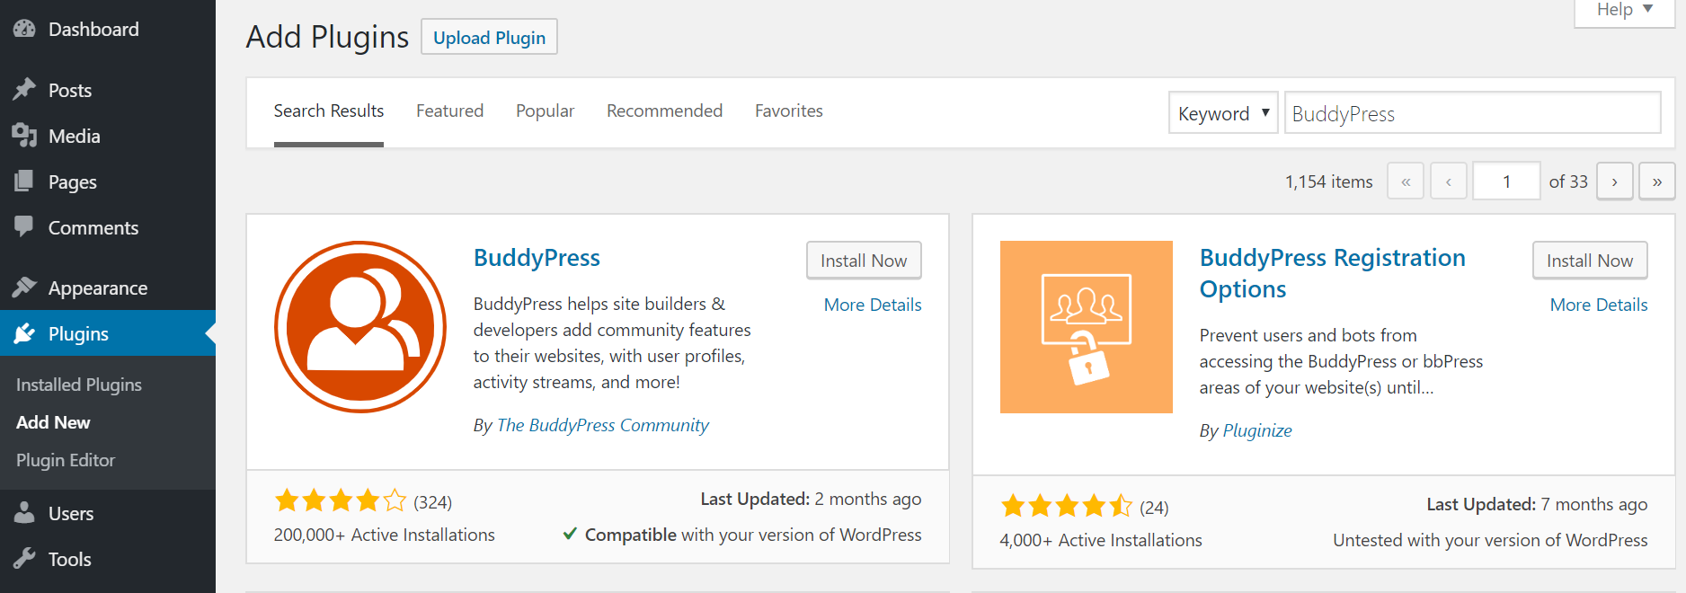Open Pages menu item
1686x593 pixels.
(x=108, y=181)
